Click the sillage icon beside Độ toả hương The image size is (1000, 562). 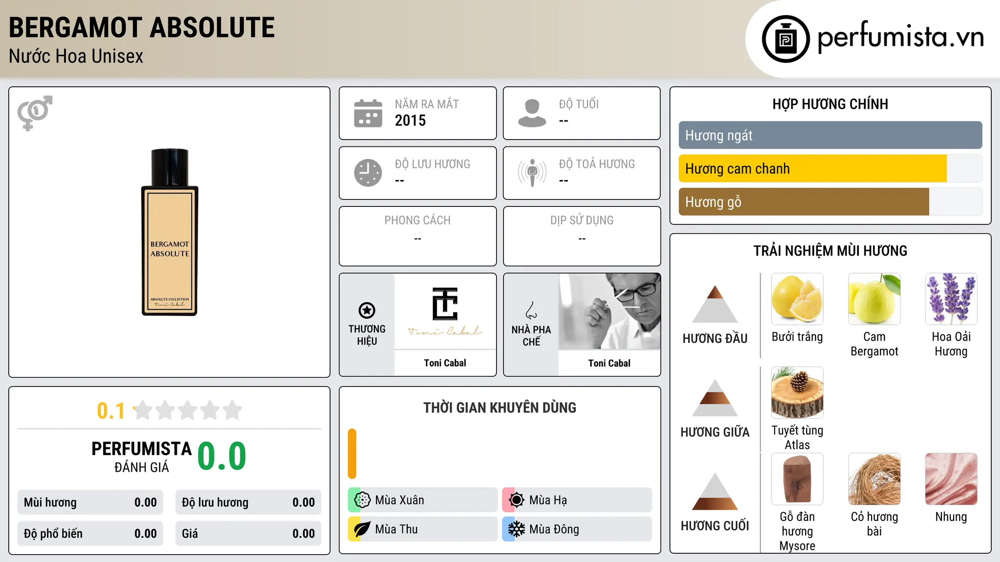click(532, 173)
